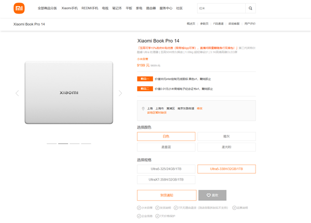Open the 参数页 tab
The width and height of the screenshot is (311, 223).
coord(204,24)
